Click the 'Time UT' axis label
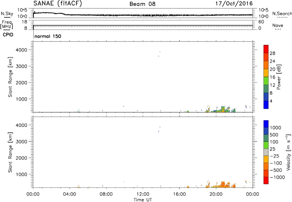The height and width of the screenshot is (202, 292). [x=143, y=200]
